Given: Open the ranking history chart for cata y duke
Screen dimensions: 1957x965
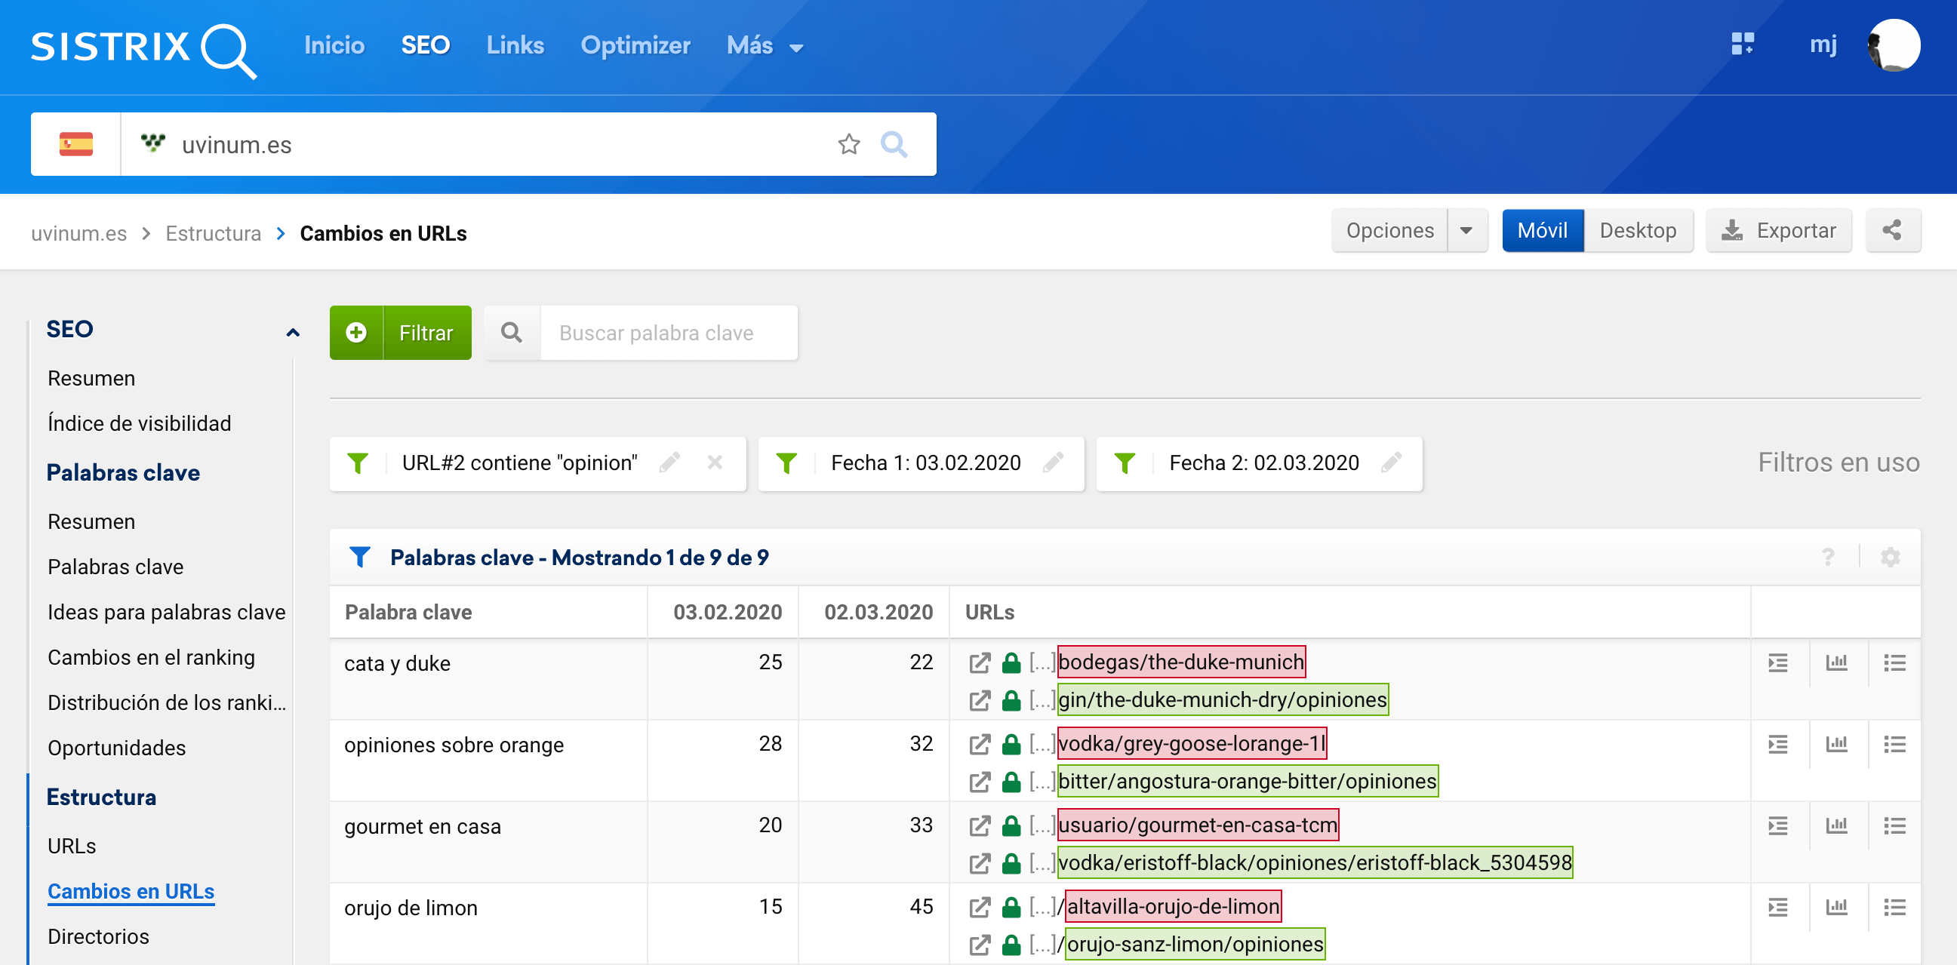Looking at the screenshot, I should [1836, 662].
